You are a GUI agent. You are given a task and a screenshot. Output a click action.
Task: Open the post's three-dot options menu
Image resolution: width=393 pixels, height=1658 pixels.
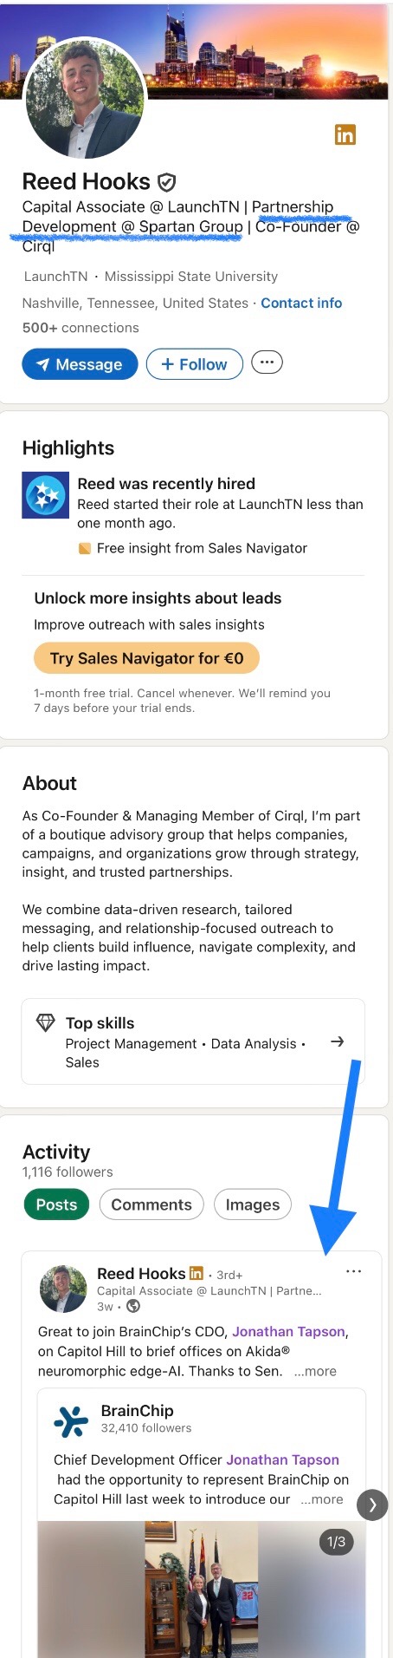coord(353,1271)
